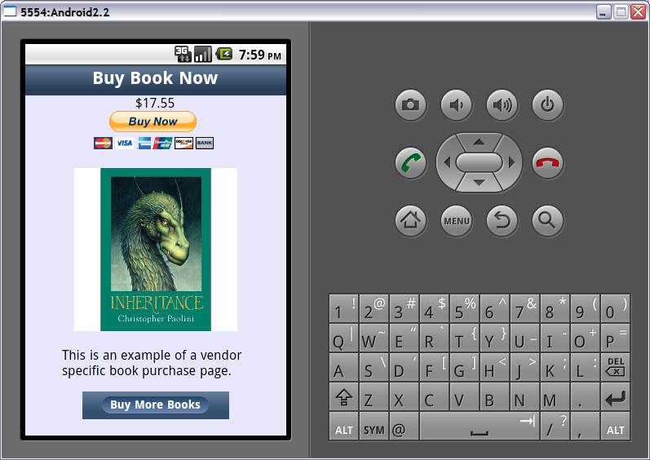
Task: Tap the D-pad up arrow
Action: (480, 142)
